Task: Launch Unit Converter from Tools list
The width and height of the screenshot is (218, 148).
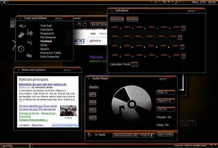Action: point(50,57)
